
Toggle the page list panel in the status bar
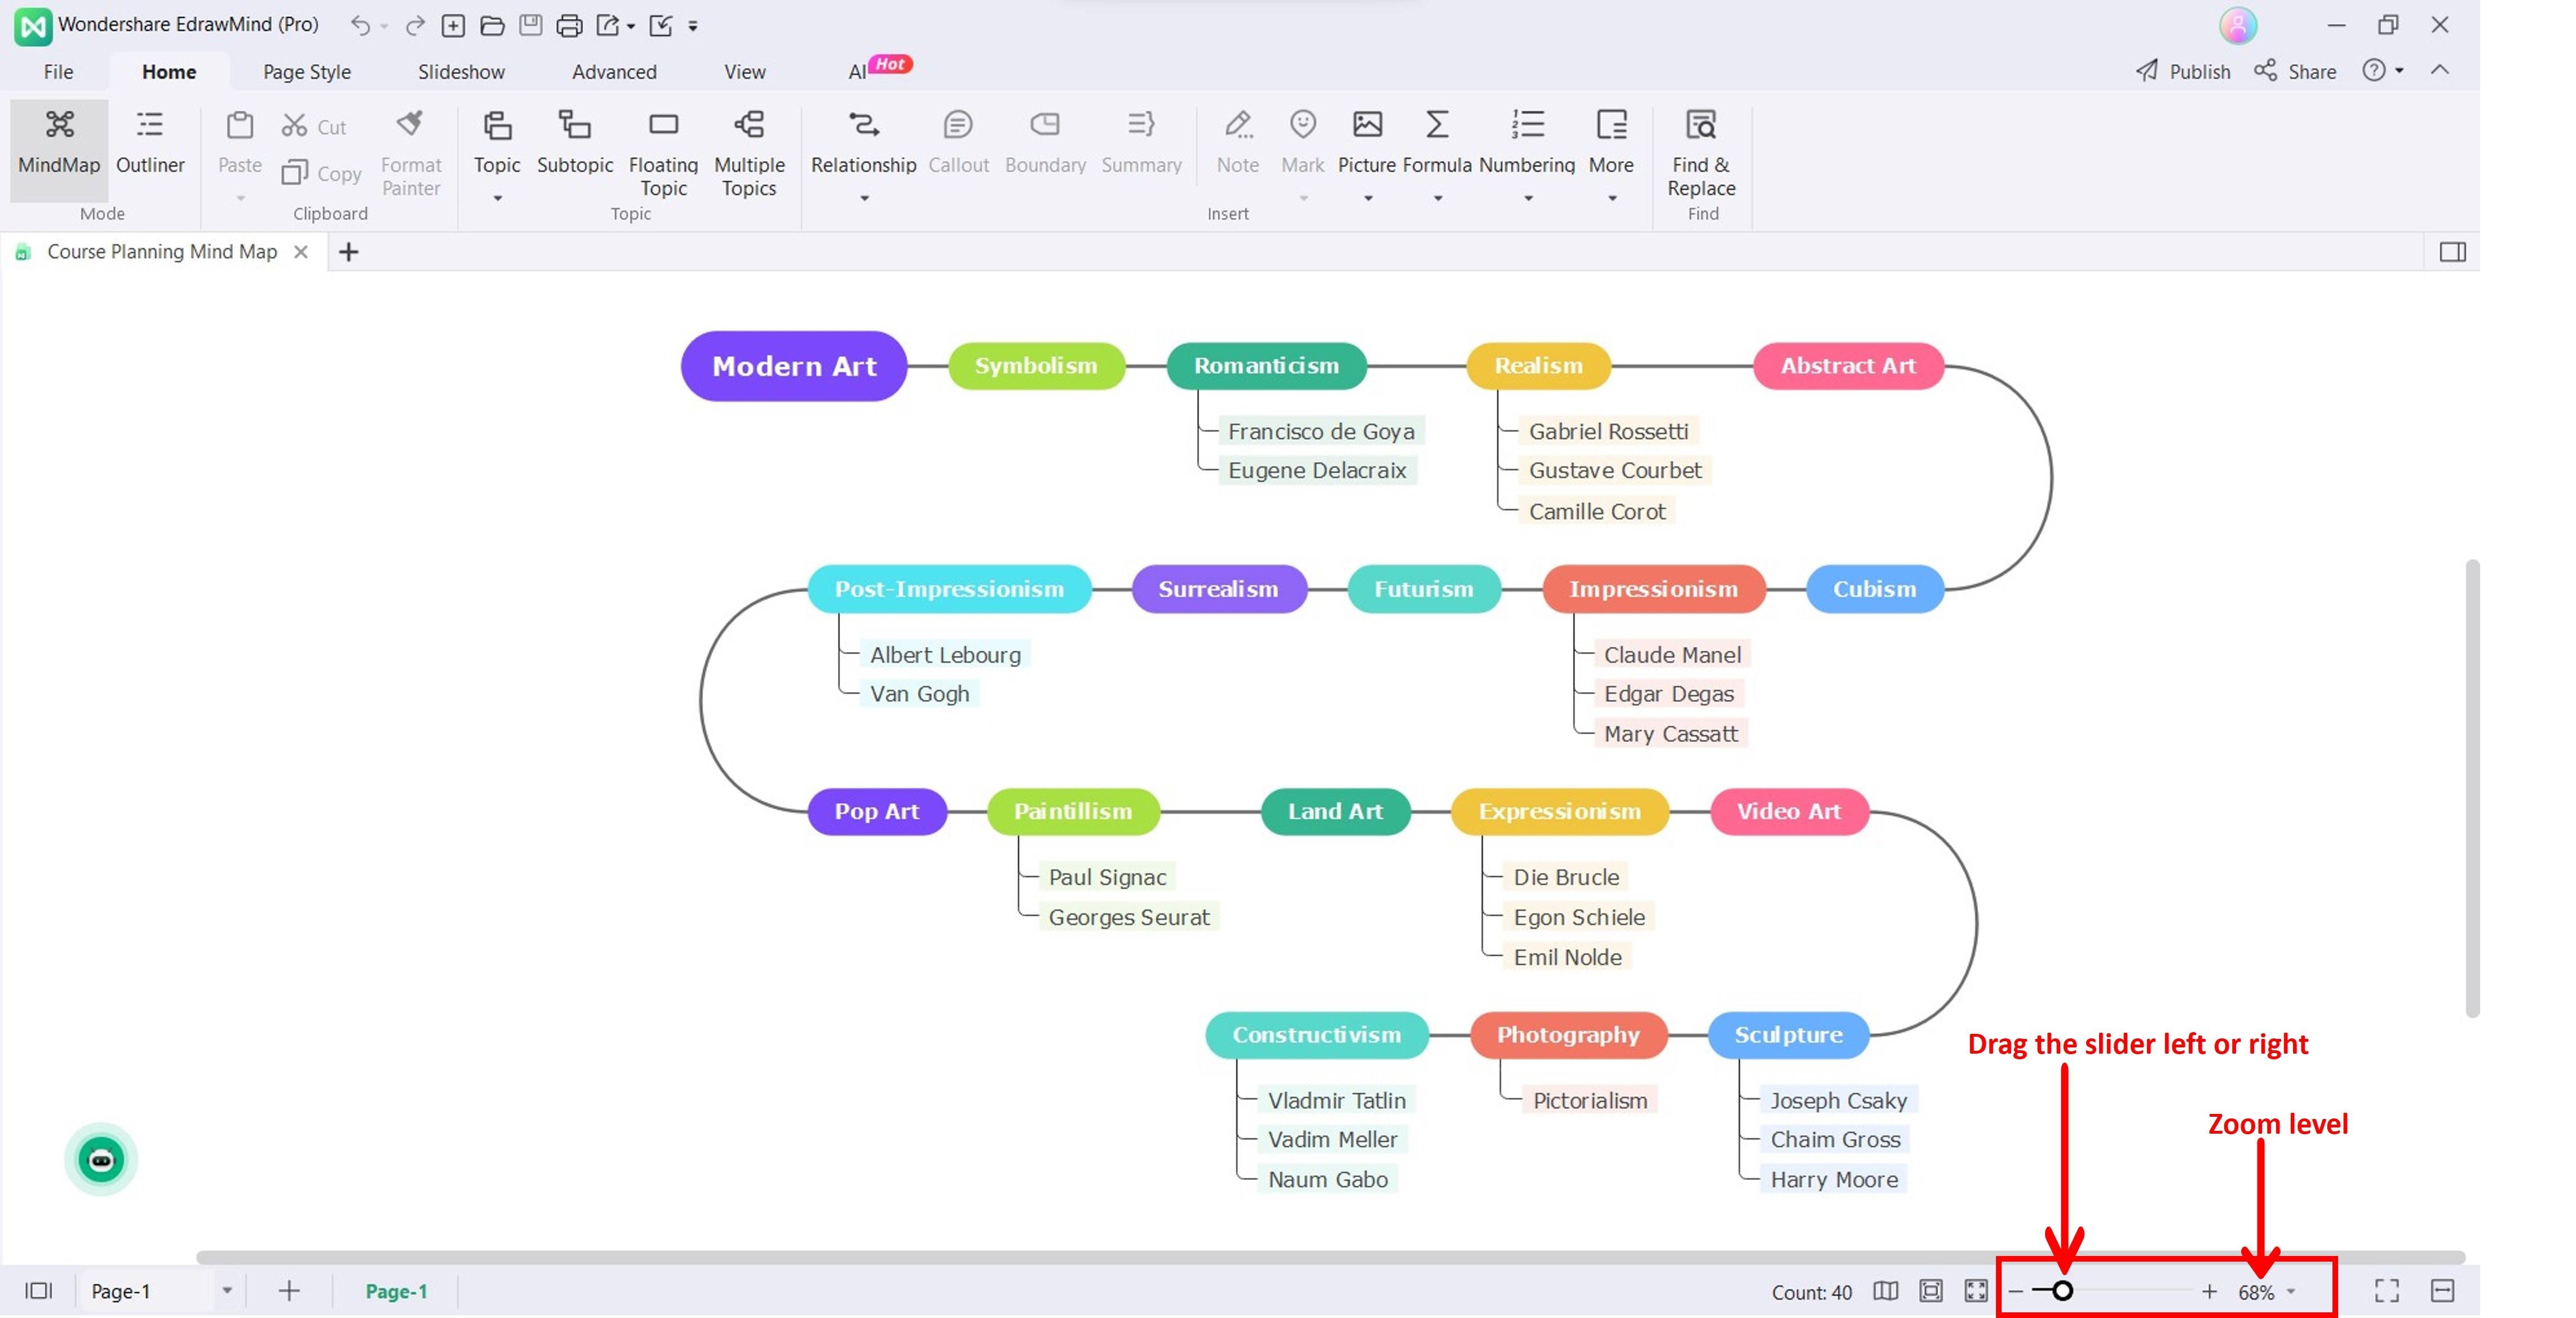coord(38,1290)
